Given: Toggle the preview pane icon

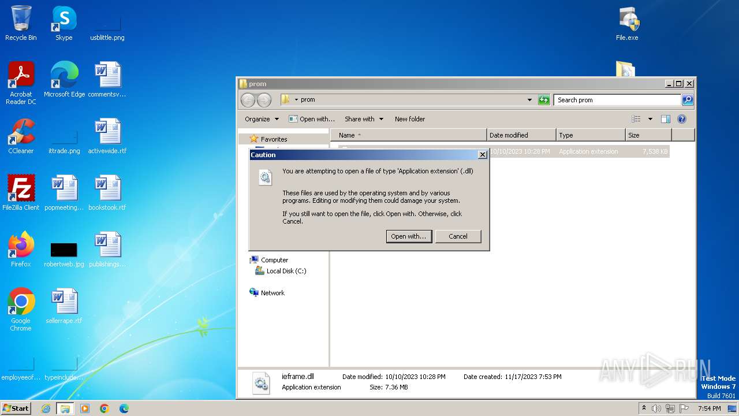Looking at the screenshot, I should point(665,119).
